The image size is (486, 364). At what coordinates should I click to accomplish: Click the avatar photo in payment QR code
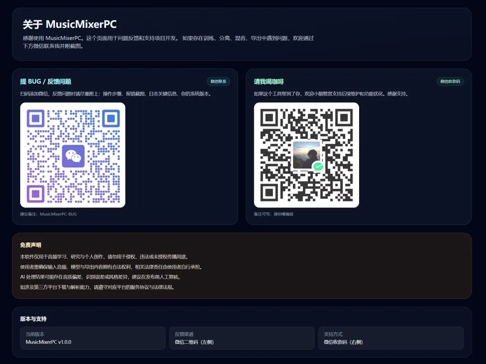tap(306, 155)
